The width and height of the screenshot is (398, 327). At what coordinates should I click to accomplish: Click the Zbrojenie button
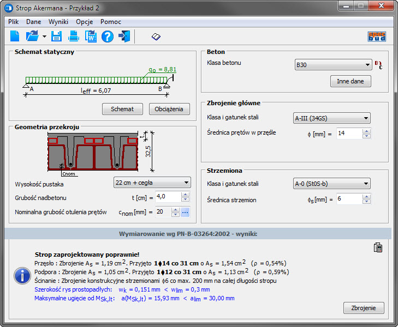(364, 308)
